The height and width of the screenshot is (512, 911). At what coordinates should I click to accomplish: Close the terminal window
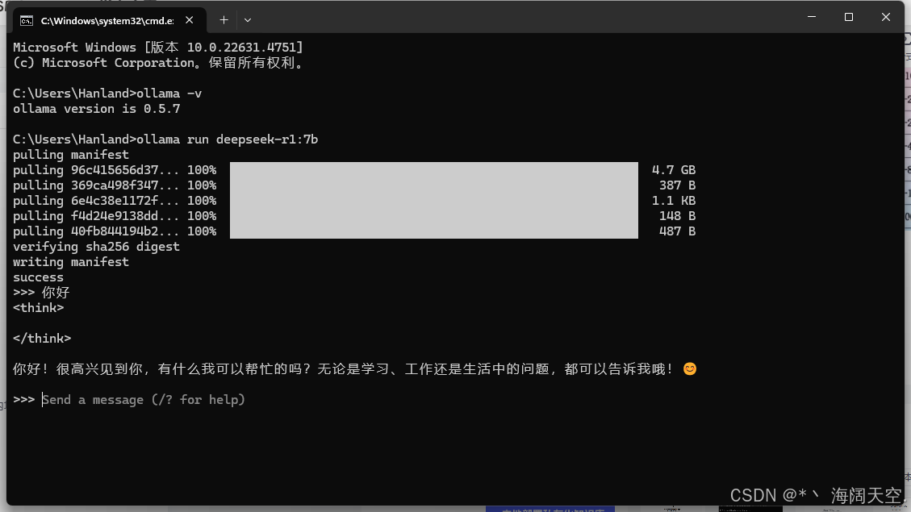[885, 17]
